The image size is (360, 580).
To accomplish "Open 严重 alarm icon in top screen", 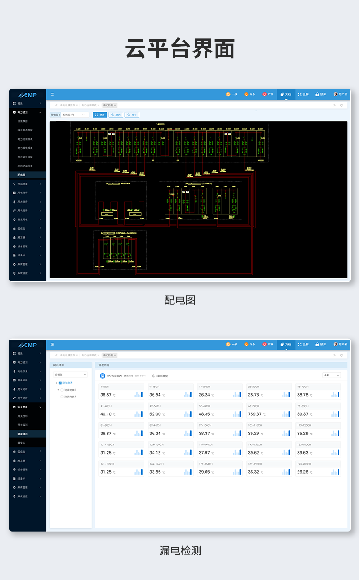I will click(x=264, y=94).
